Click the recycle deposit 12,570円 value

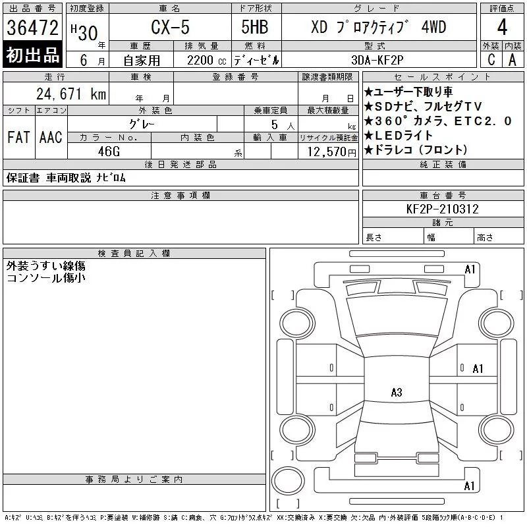328,152
